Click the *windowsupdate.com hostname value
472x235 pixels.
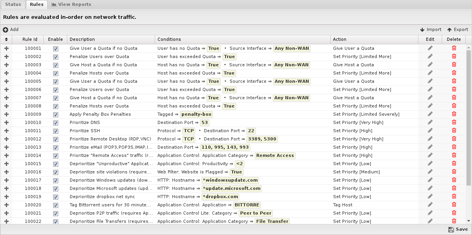(230, 180)
